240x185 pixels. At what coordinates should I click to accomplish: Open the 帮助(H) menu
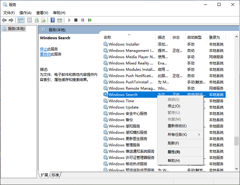click(59, 13)
